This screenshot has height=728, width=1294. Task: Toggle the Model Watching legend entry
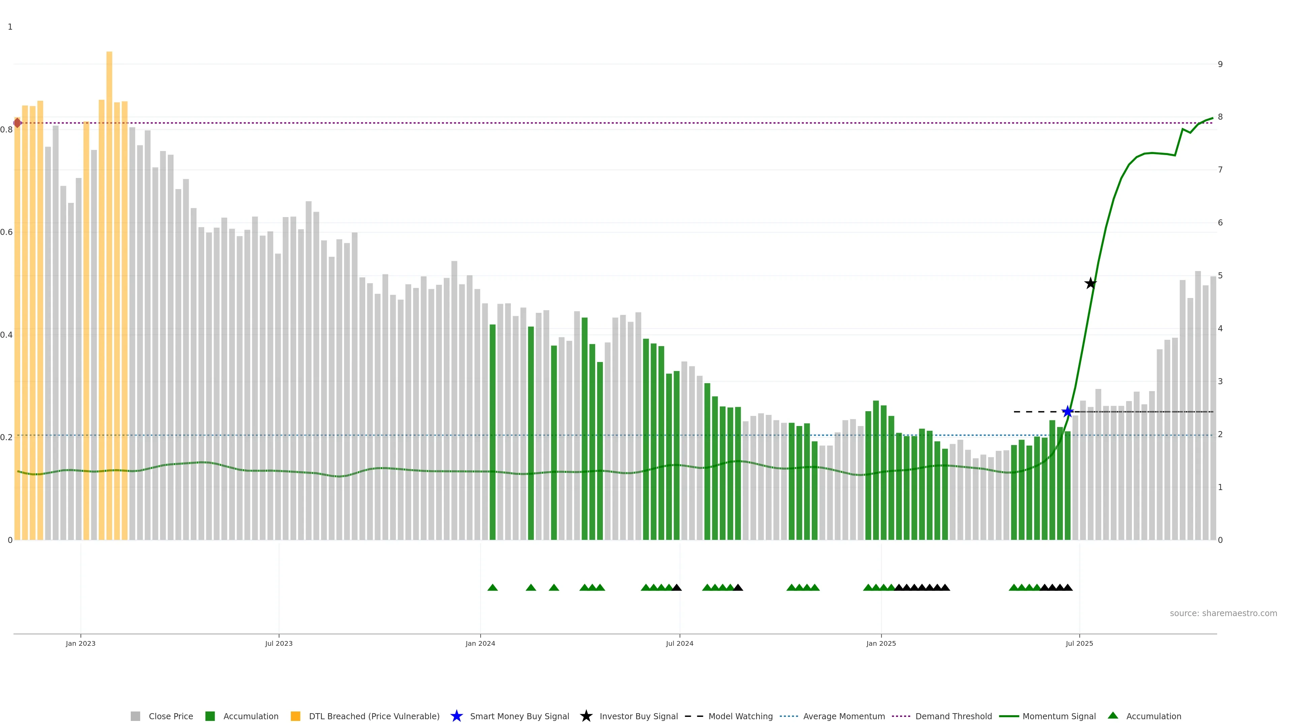[740, 716]
